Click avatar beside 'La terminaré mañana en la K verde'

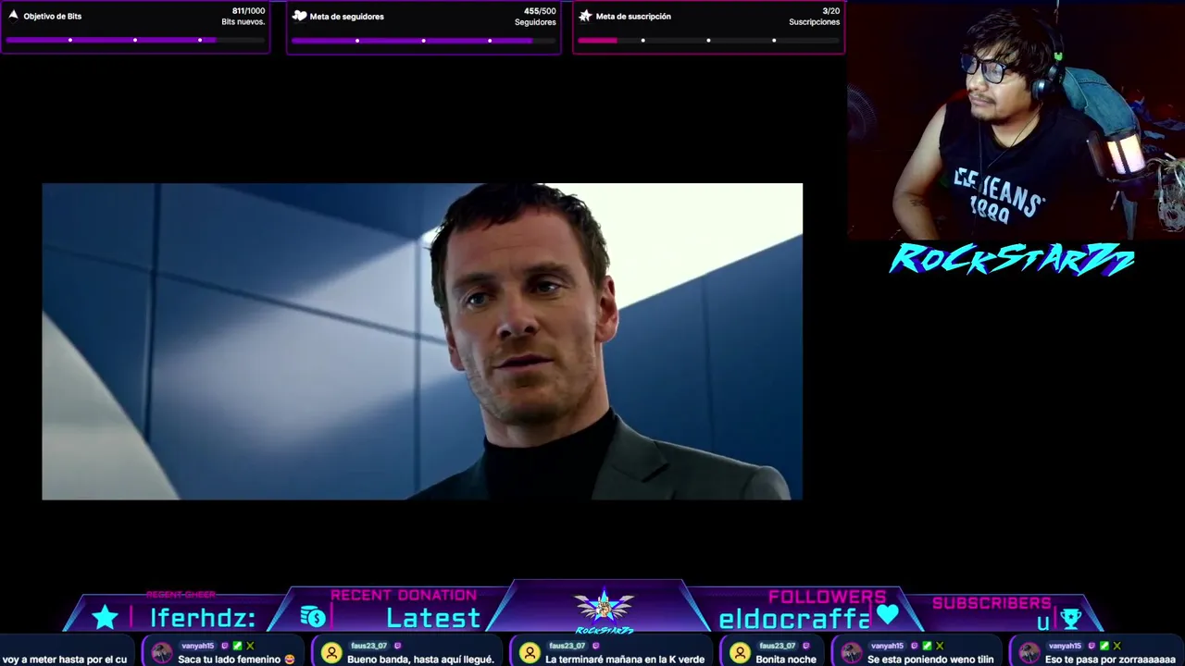[530, 653]
